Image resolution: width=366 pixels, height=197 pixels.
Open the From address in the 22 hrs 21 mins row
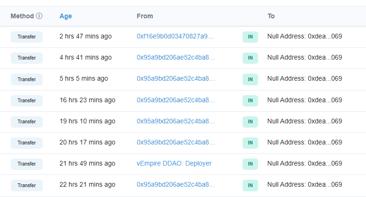click(175, 184)
